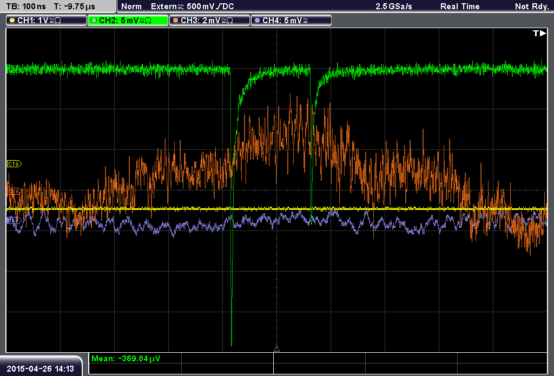Click the Norm trigger mode label
Viewport: 554px width, 376px height.
pyautogui.click(x=131, y=6)
